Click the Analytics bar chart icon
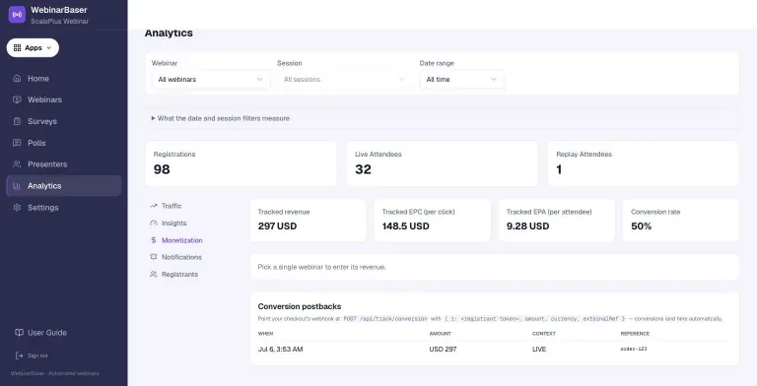The image size is (757, 386). 17,186
